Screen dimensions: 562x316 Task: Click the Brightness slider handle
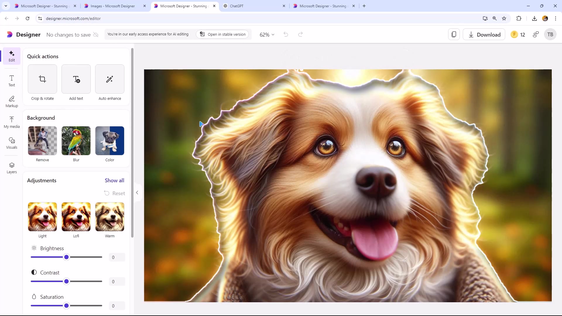pos(66,257)
